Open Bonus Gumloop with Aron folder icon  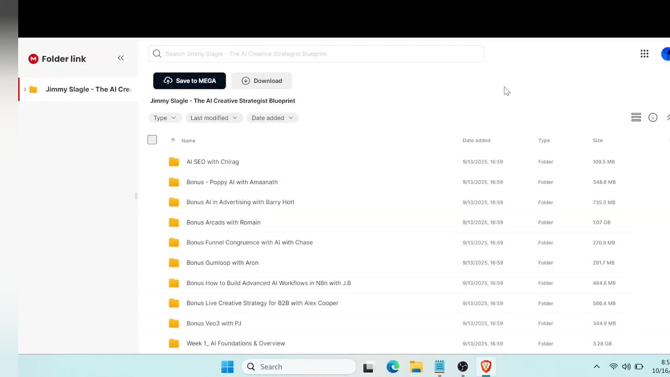(x=174, y=263)
